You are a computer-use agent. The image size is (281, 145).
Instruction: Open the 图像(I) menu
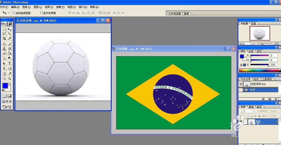(x=26, y=7)
